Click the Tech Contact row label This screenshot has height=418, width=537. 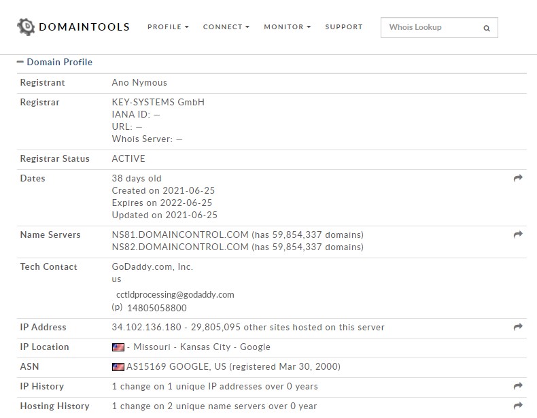click(49, 266)
